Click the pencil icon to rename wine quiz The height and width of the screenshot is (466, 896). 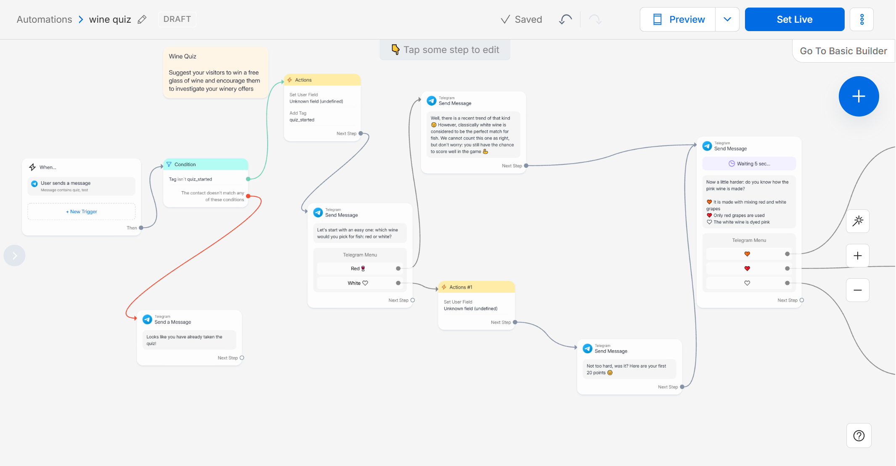[142, 19]
